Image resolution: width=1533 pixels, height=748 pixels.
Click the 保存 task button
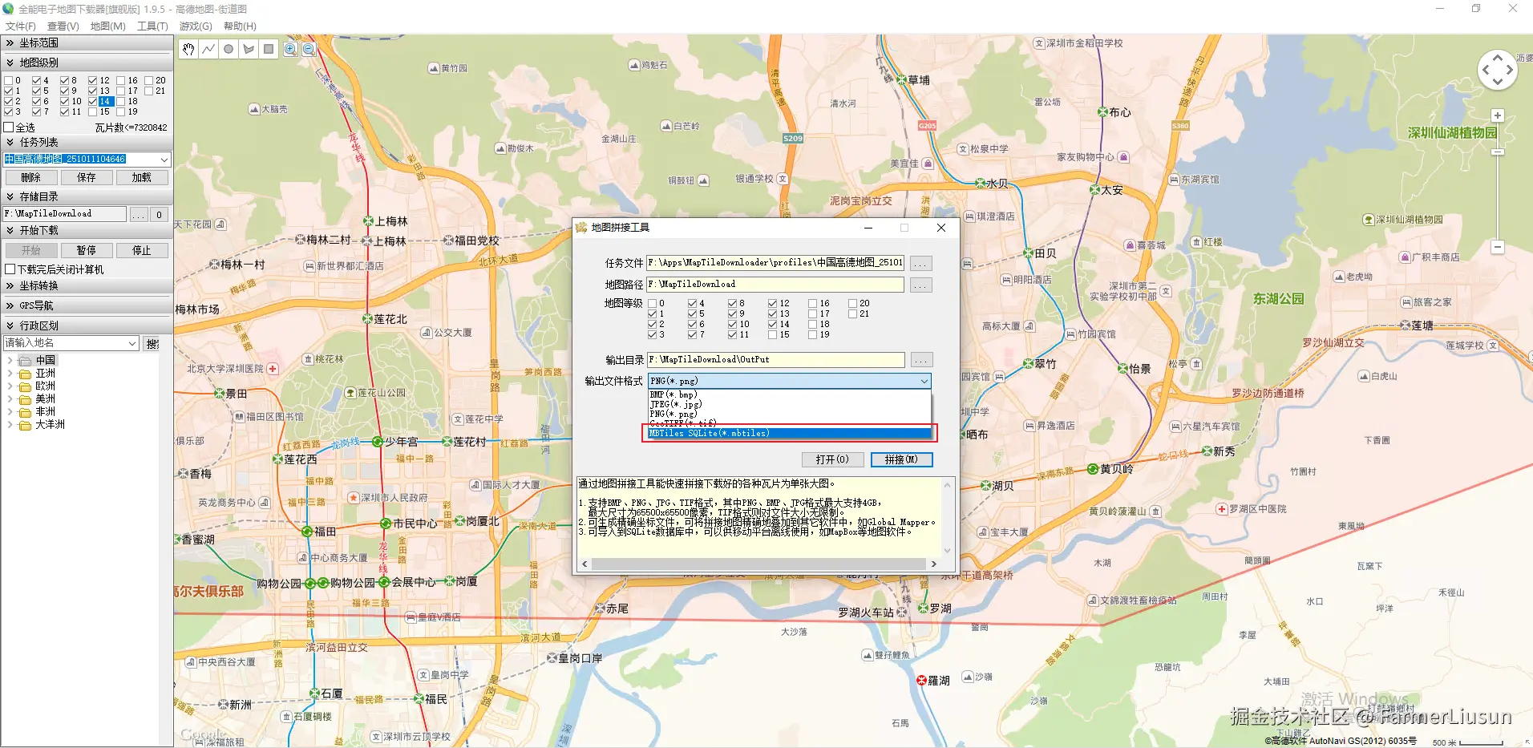[x=86, y=178]
